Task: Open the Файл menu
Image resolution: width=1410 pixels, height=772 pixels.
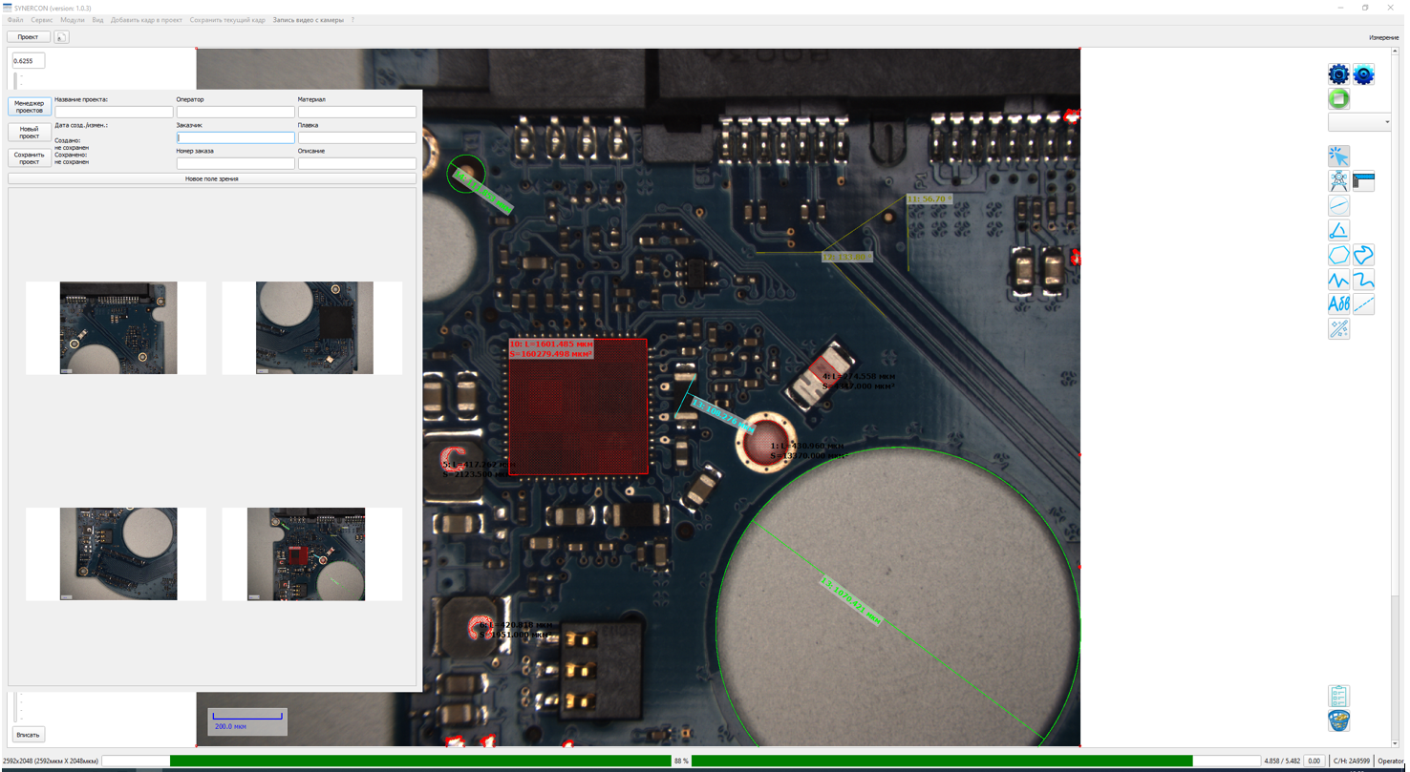Action: [15, 20]
